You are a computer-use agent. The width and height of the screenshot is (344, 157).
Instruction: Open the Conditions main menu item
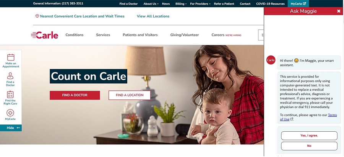[x=75, y=35]
